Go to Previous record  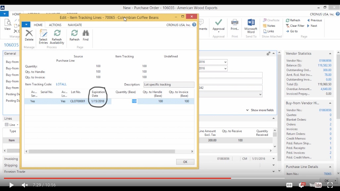pos(315,20)
